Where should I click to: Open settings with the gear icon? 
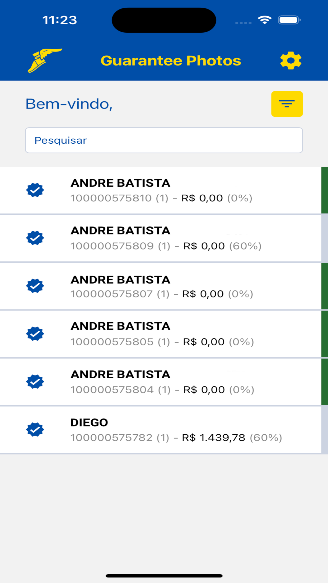(x=291, y=60)
